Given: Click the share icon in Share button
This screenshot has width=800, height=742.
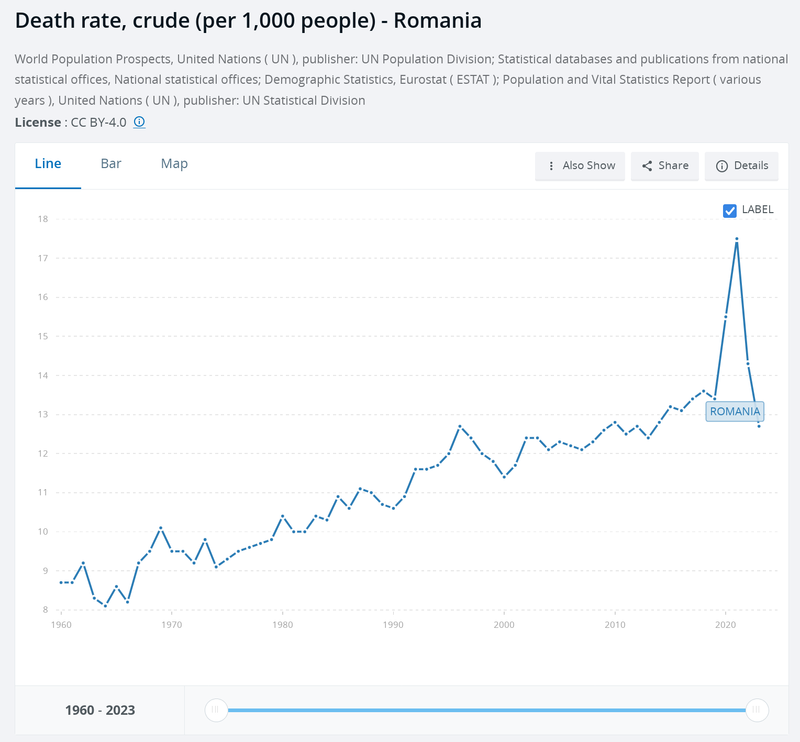Looking at the screenshot, I should (647, 166).
